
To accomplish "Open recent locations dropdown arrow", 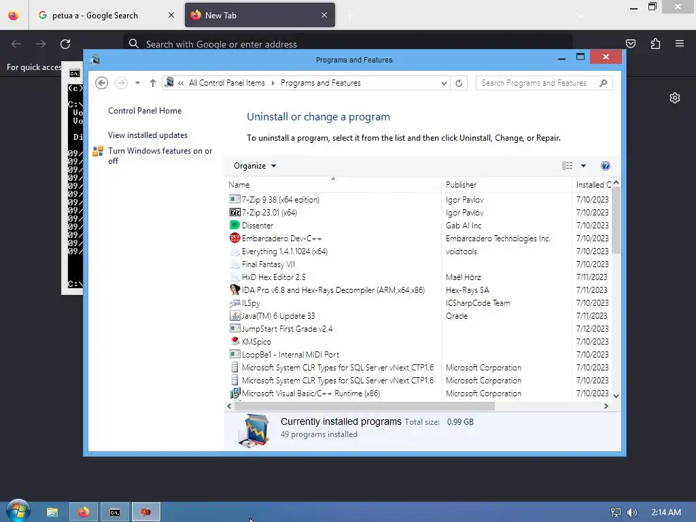I will 137,83.
